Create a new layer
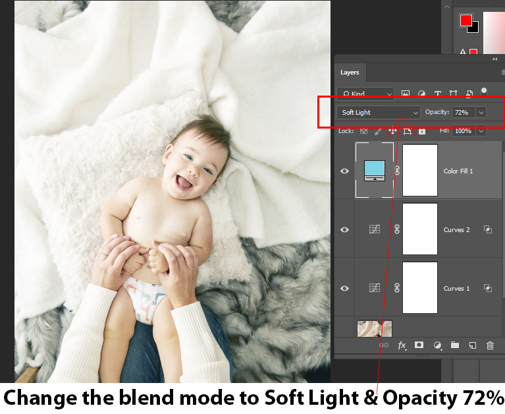Screen dimensions: 505x414 tap(473, 345)
